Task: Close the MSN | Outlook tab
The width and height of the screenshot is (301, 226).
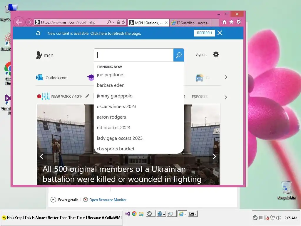Action: click(166, 23)
